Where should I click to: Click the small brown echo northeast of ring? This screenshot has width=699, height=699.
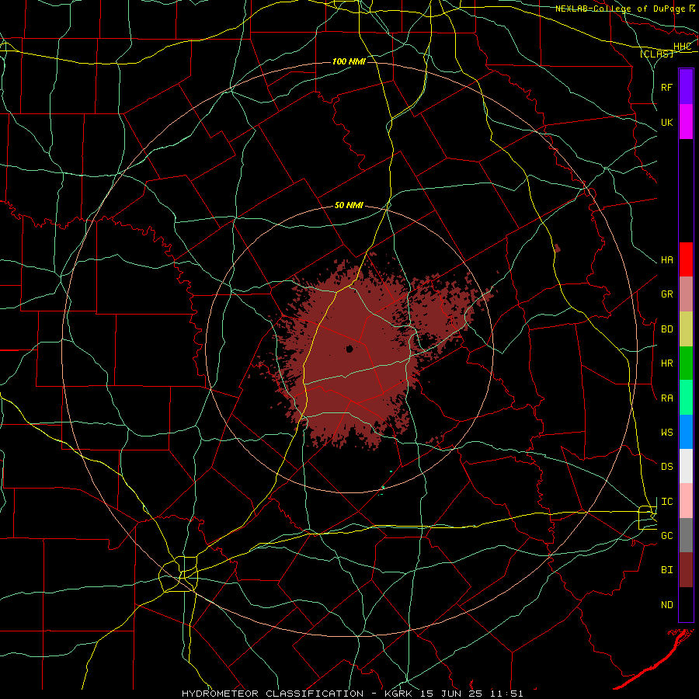click(557, 248)
